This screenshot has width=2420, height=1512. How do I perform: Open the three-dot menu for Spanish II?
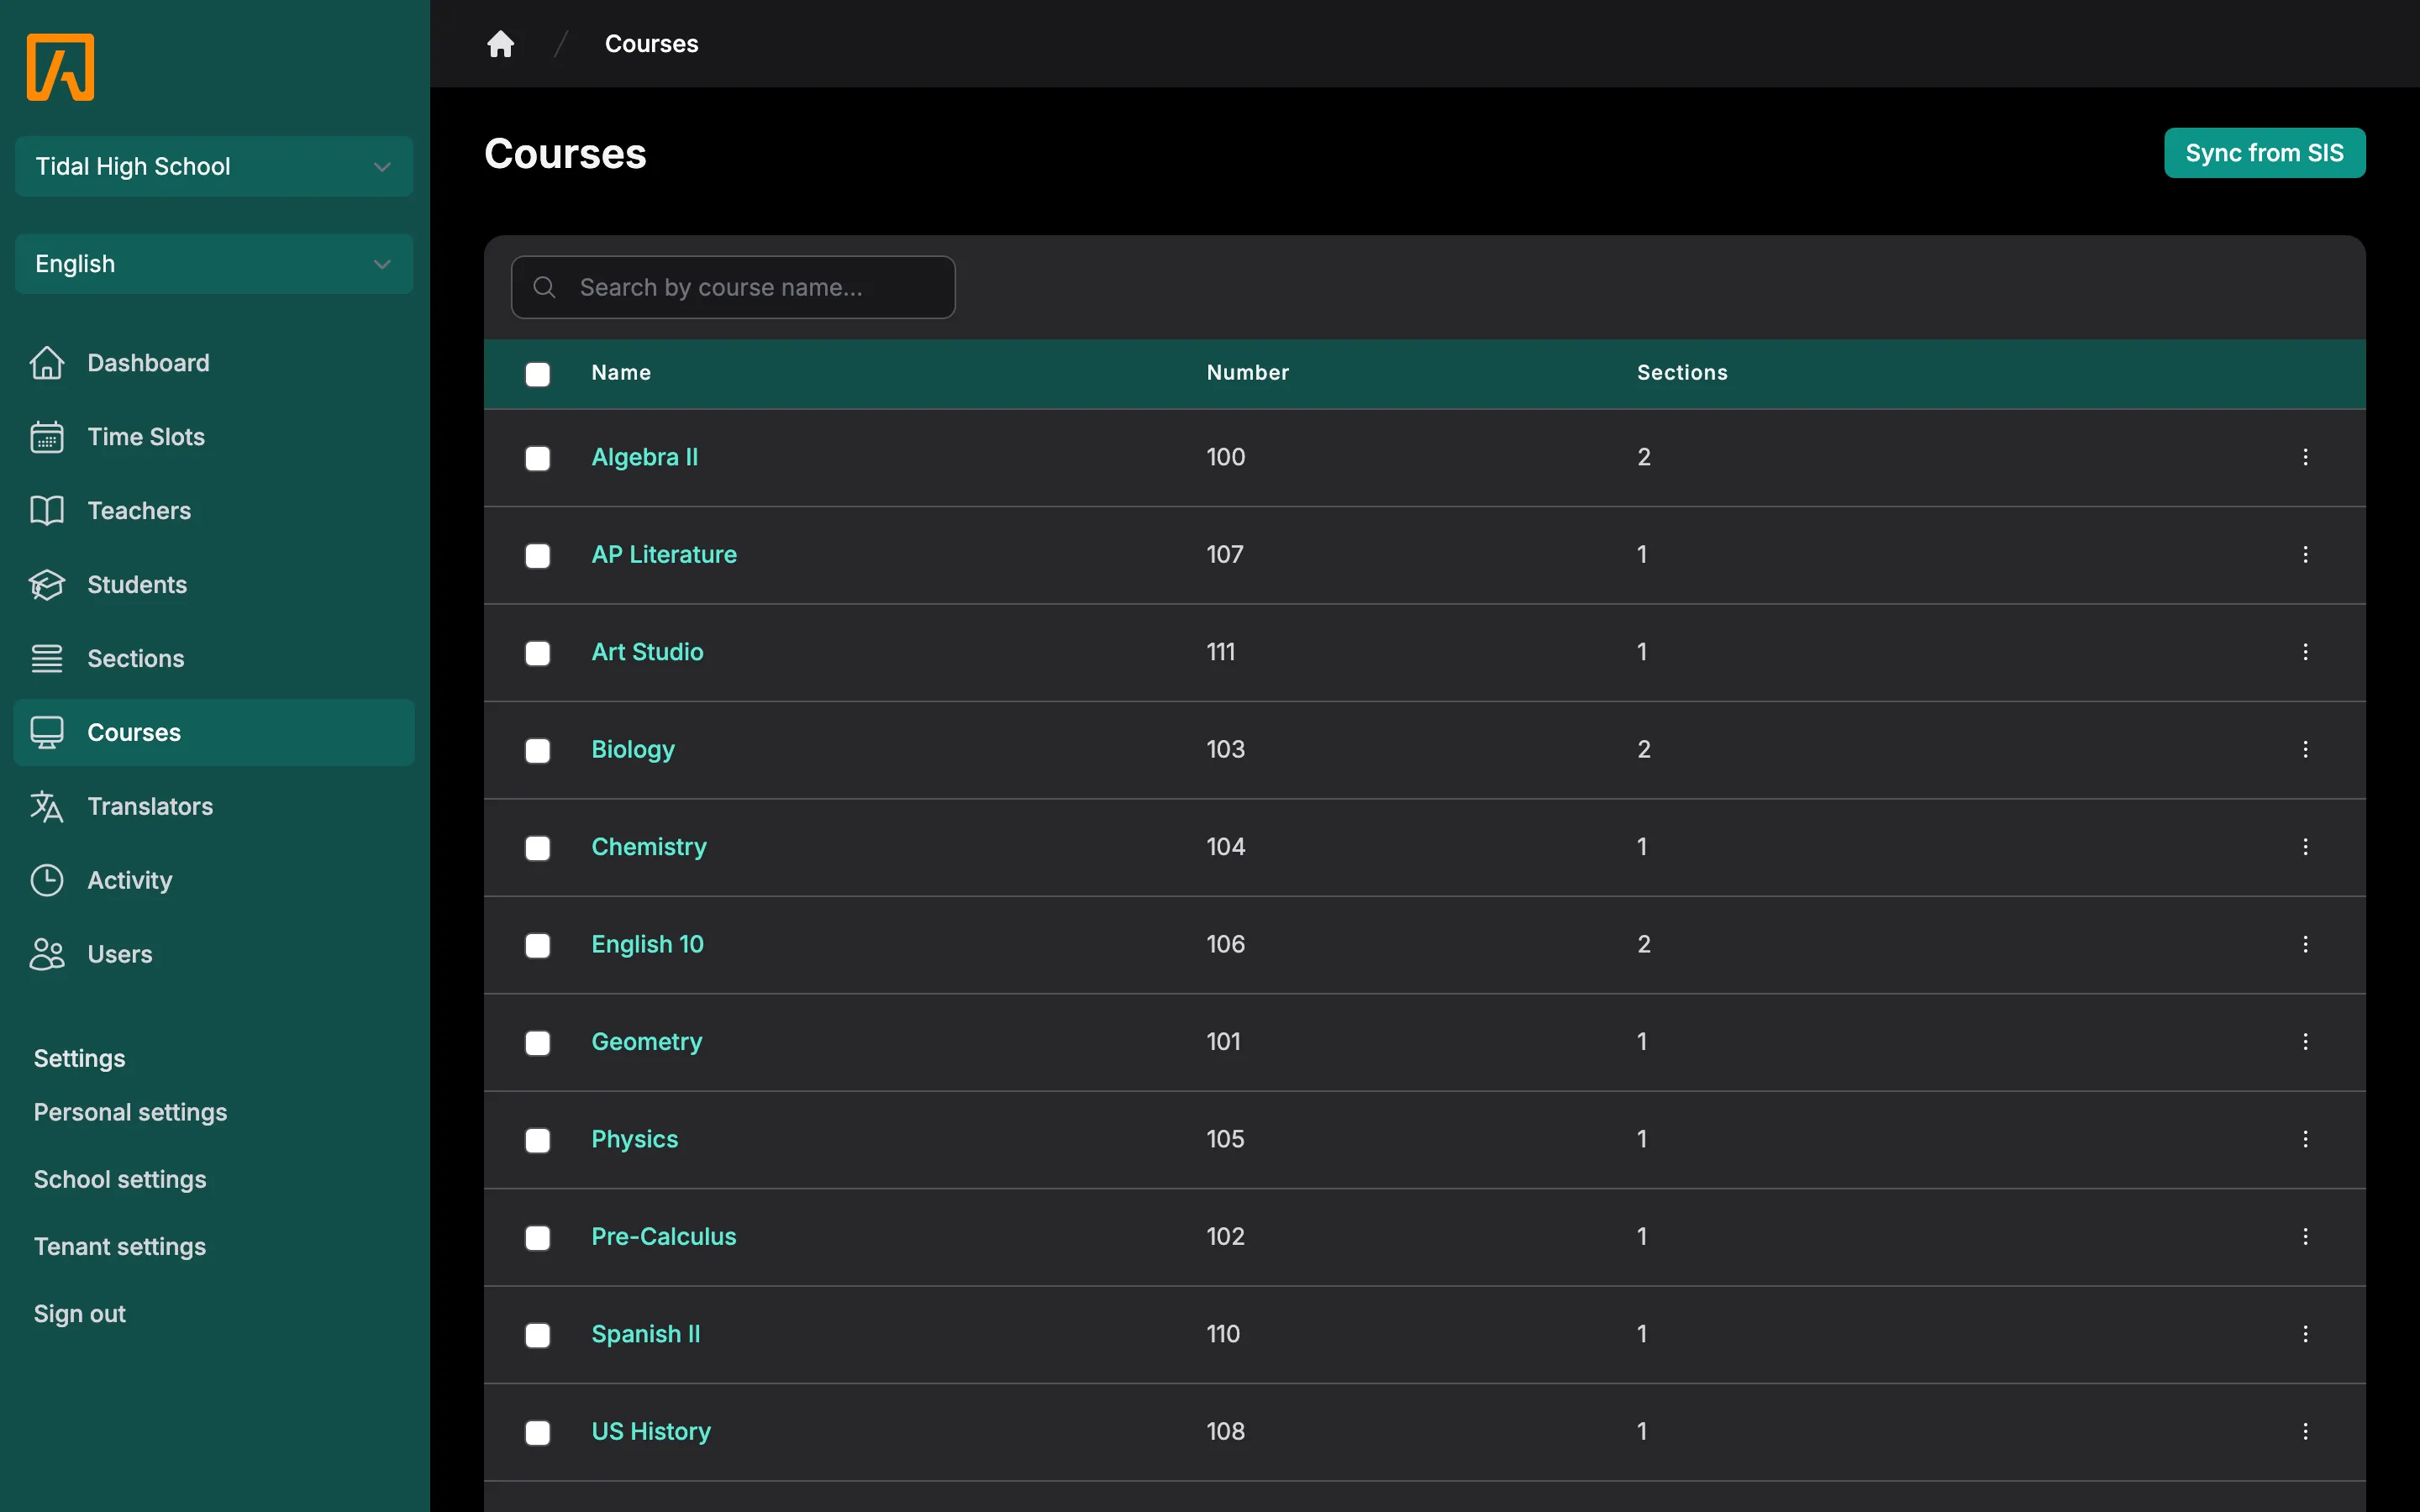coord(2305,1334)
